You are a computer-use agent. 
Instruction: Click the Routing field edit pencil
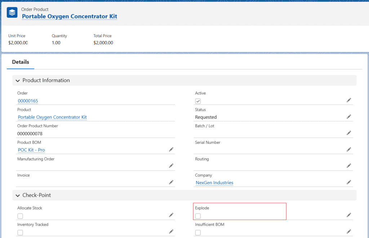[348, 166]
